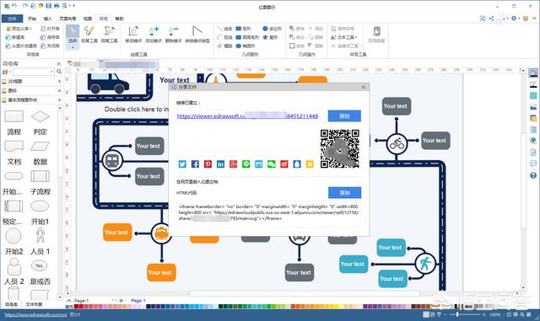This screenshot has width=540, height=321.
Task: Select the spiral drawing tool
Action: click(x=224, y=45)
